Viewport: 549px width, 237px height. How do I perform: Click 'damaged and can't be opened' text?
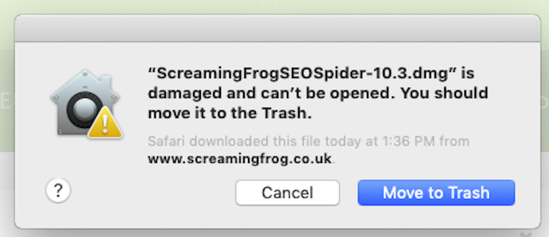(272, 93)
